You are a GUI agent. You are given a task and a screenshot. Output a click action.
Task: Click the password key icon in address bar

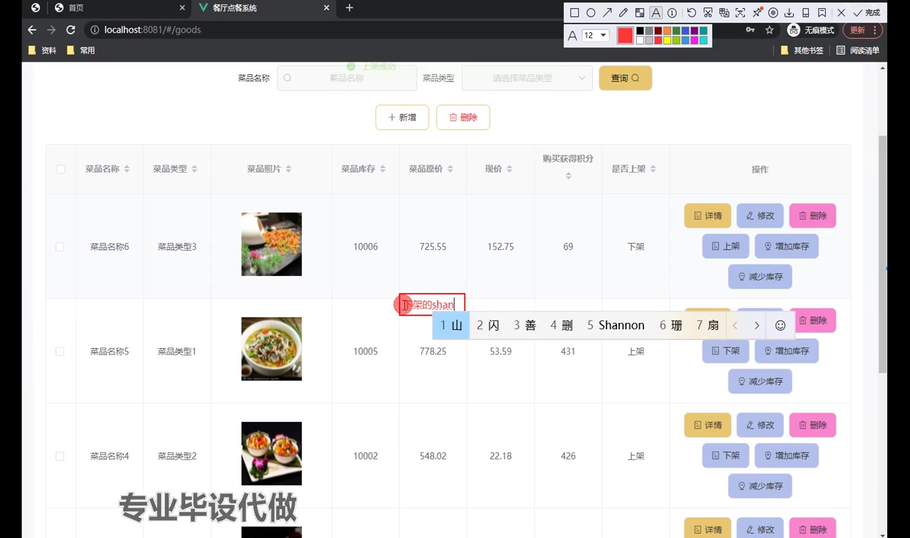click(750, 30)
